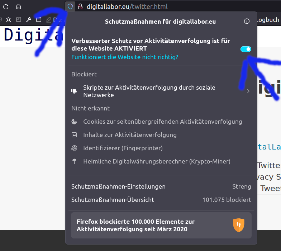Open 'Funktioniert die Website nicht richtig?' link

pyautogui.click(x=125, y=57)
